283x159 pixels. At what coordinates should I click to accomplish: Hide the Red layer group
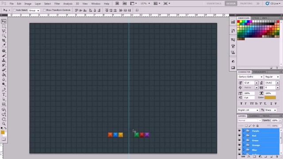coord(240,136)
